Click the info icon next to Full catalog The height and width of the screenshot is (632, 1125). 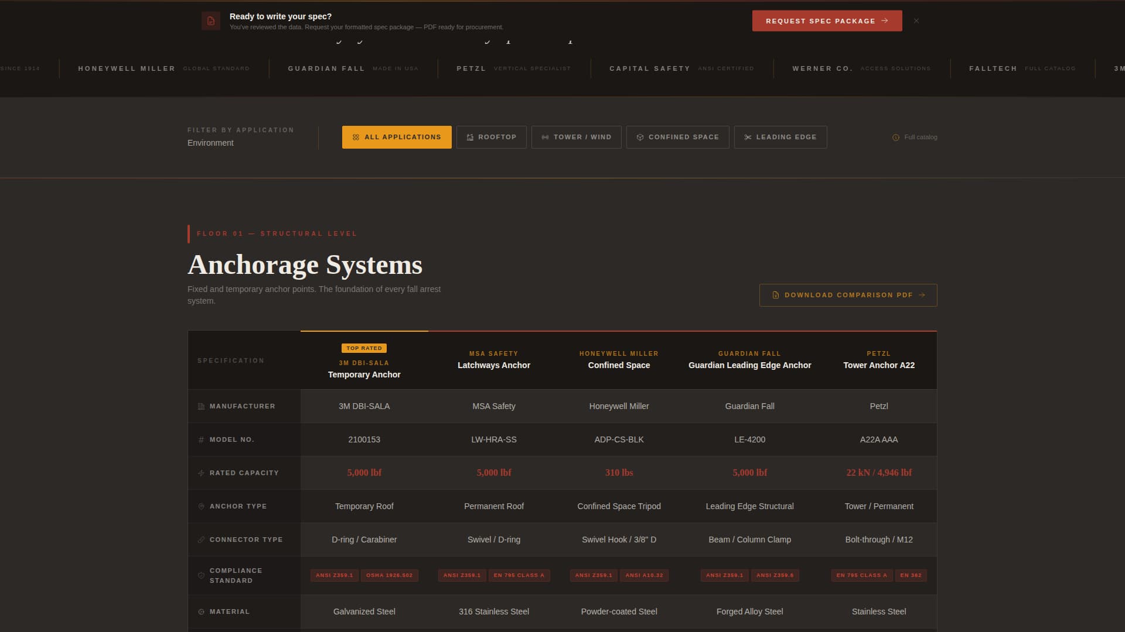tap(895, 137)
